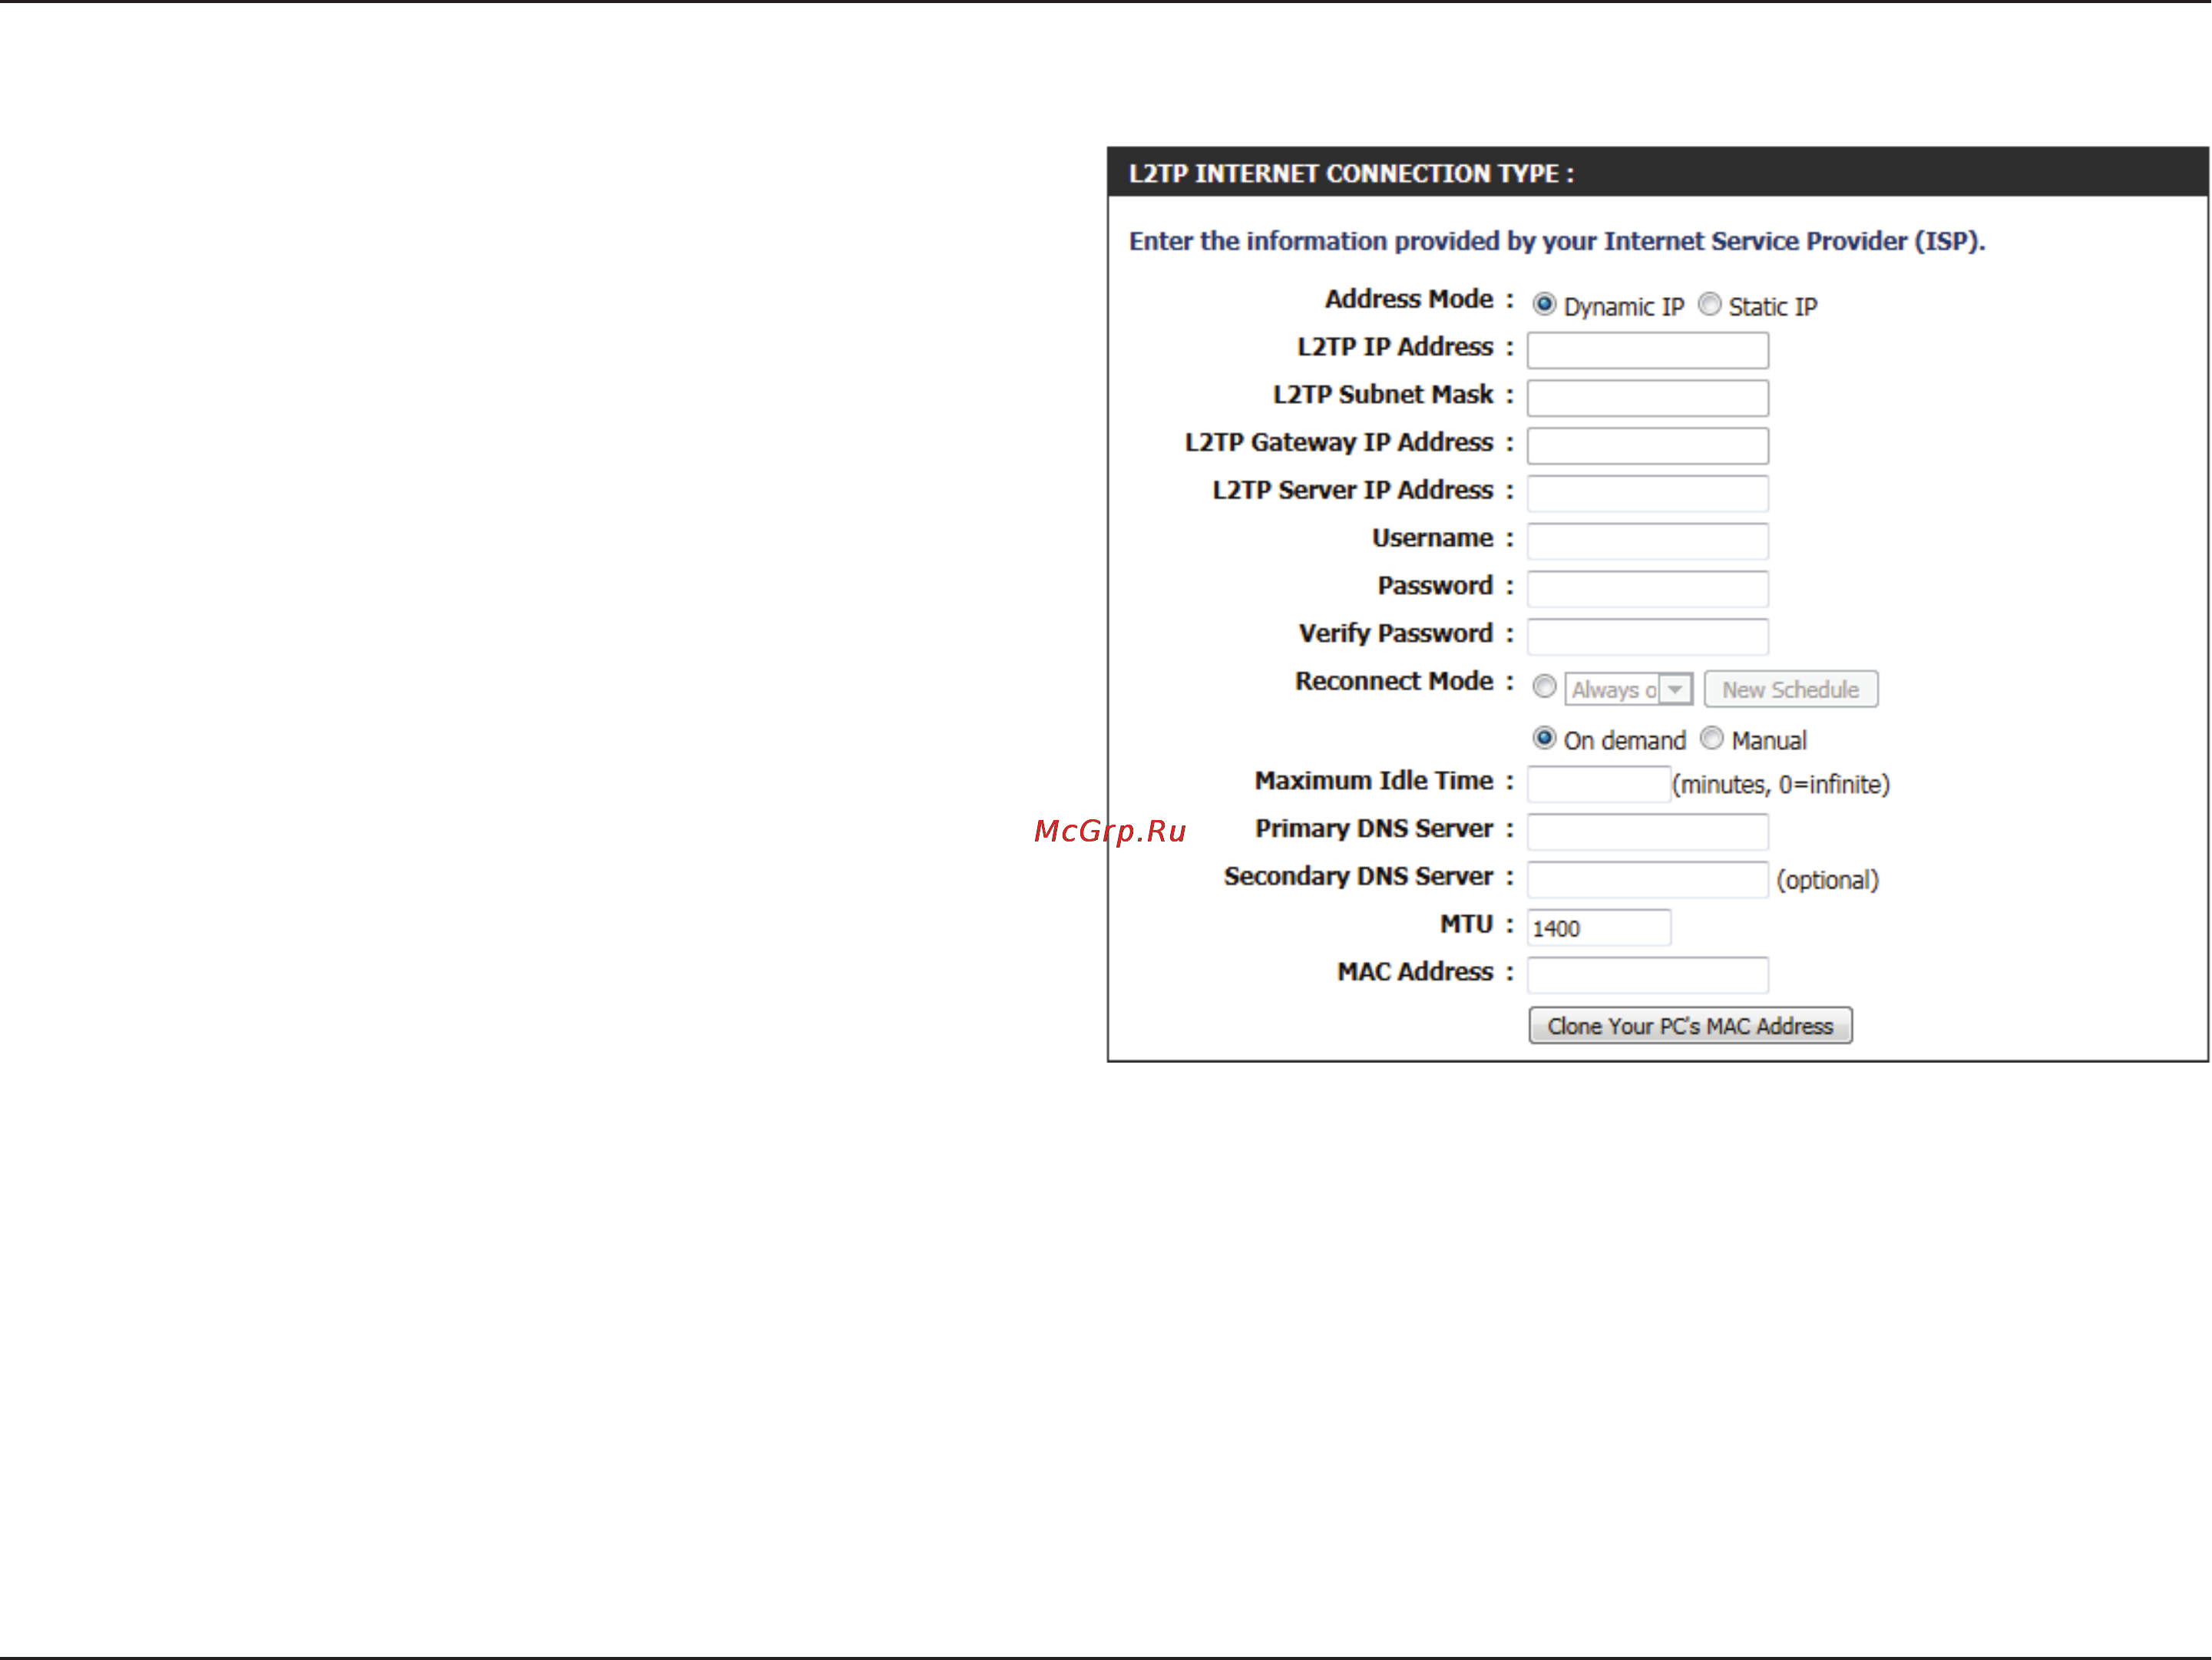2212x1660 pixels.
Task: Click the Password input box
Action: [1647, 589]
